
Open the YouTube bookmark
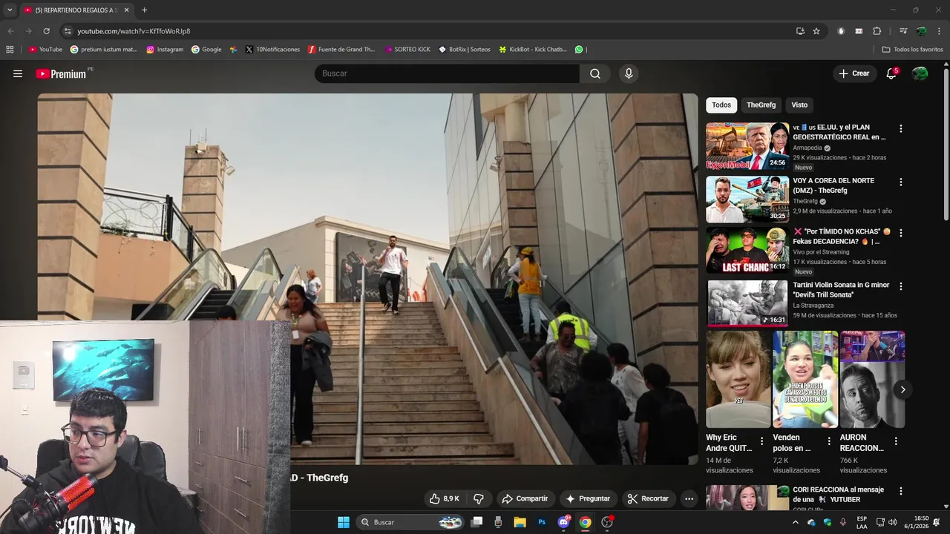pos(45,50)
